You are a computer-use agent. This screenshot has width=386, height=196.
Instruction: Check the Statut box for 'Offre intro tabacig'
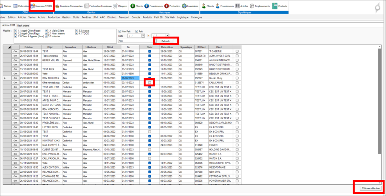150,82
